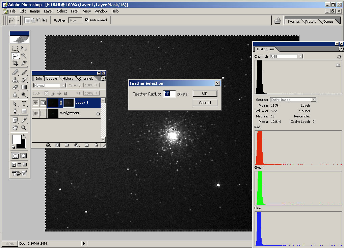This screenshot has height=248, width=344.
Task: Pick the Clone Stamp tool
Action: click(x=15, y=80)
